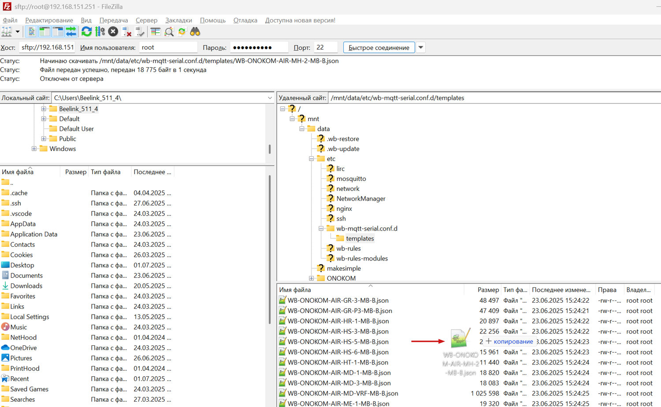Open the Доступна новая версия! menu
Screen dimensions: 661x407
[300, 20]
